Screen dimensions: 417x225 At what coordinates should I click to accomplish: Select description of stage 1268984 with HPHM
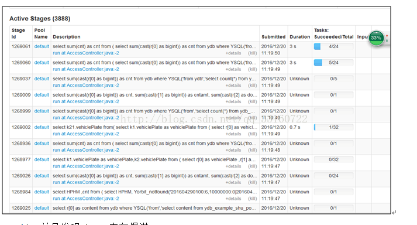155,192
